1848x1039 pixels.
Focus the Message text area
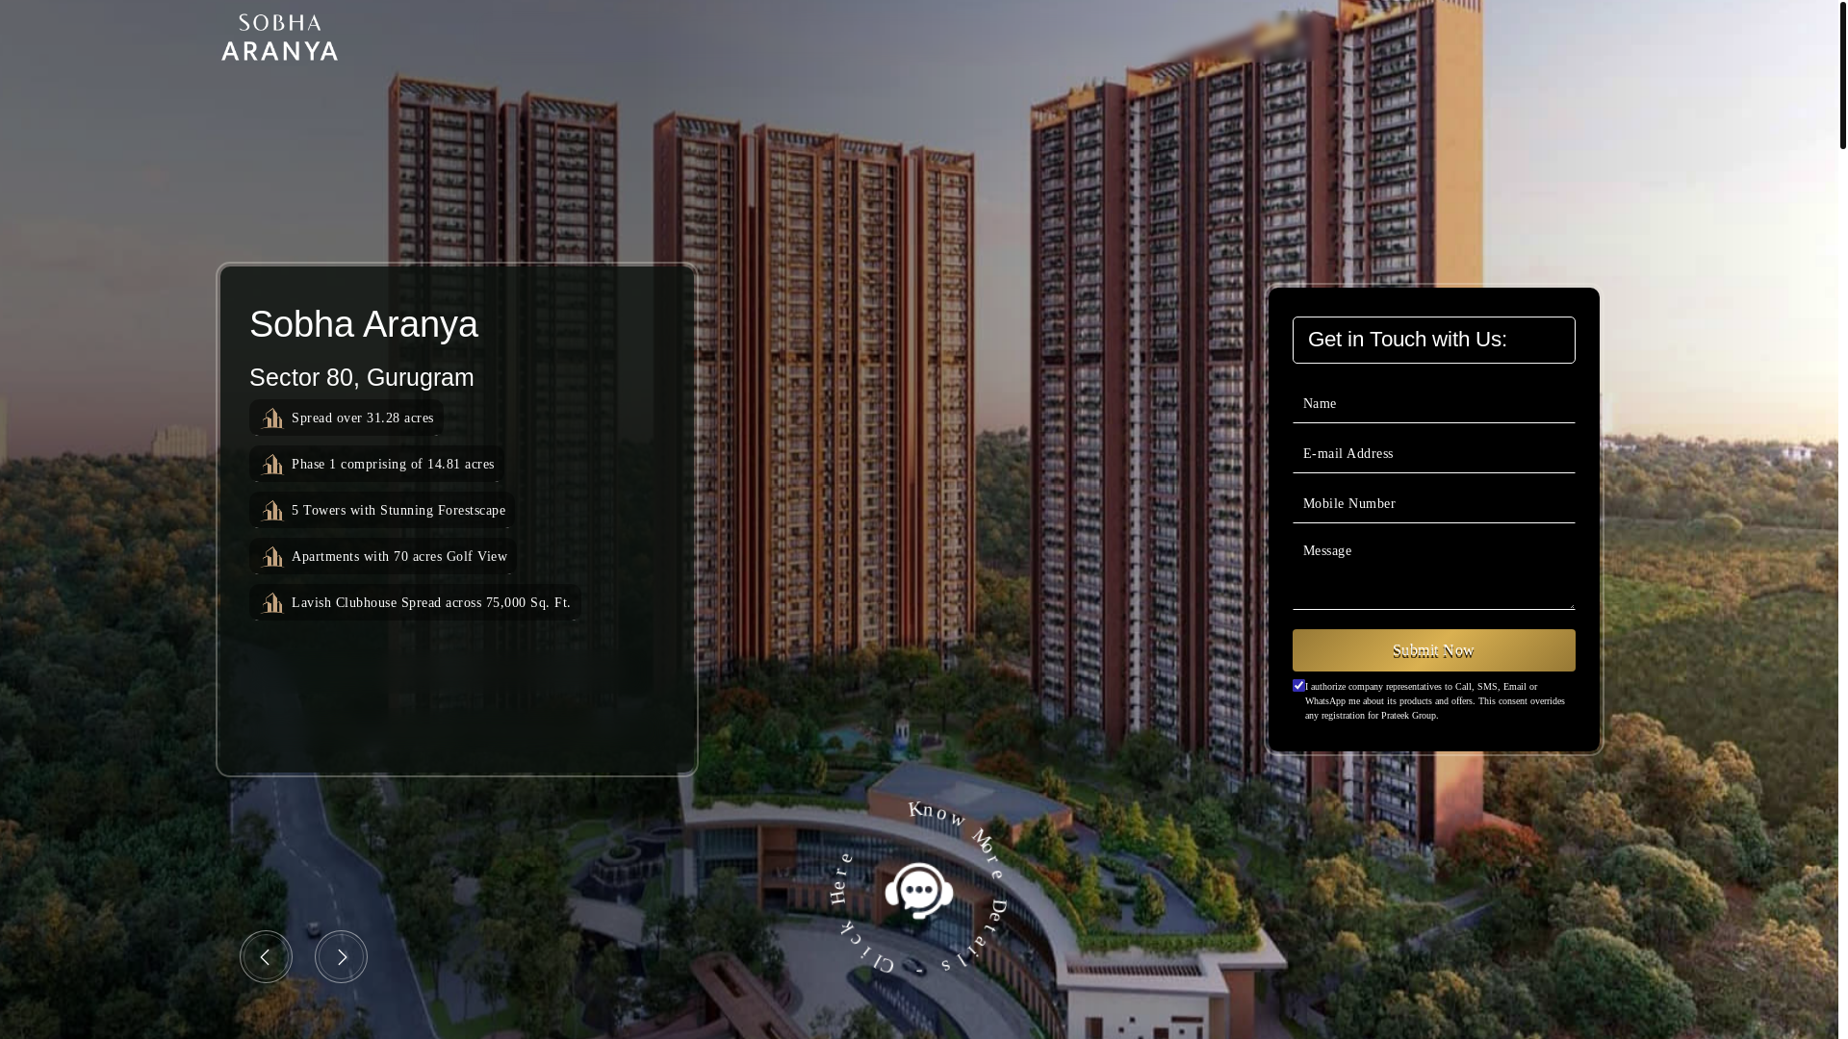1433,572
